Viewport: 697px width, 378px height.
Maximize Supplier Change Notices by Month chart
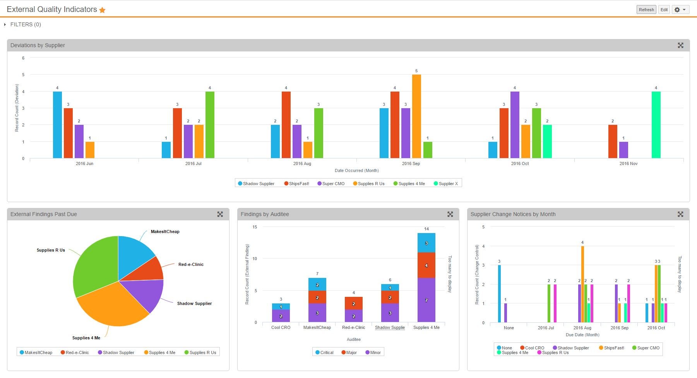[x=680, y=214]
